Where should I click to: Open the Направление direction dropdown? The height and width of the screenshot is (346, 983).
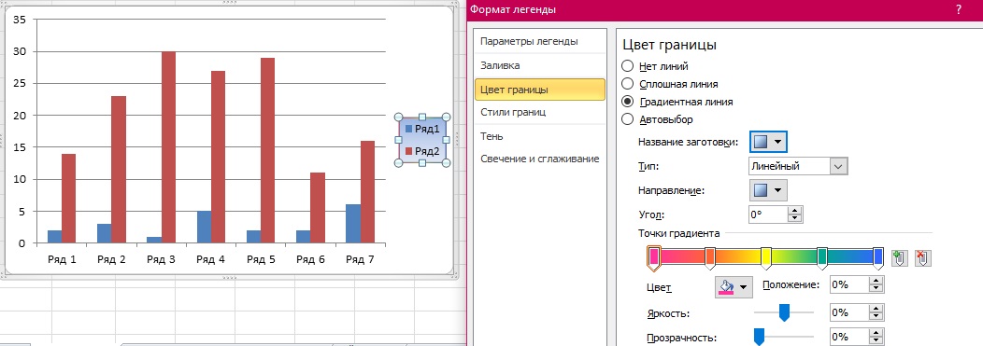[x=768, y=190]
